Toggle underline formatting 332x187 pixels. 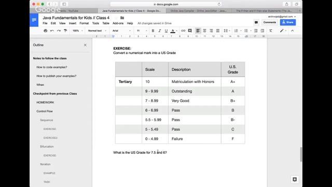tap(166, 31)
